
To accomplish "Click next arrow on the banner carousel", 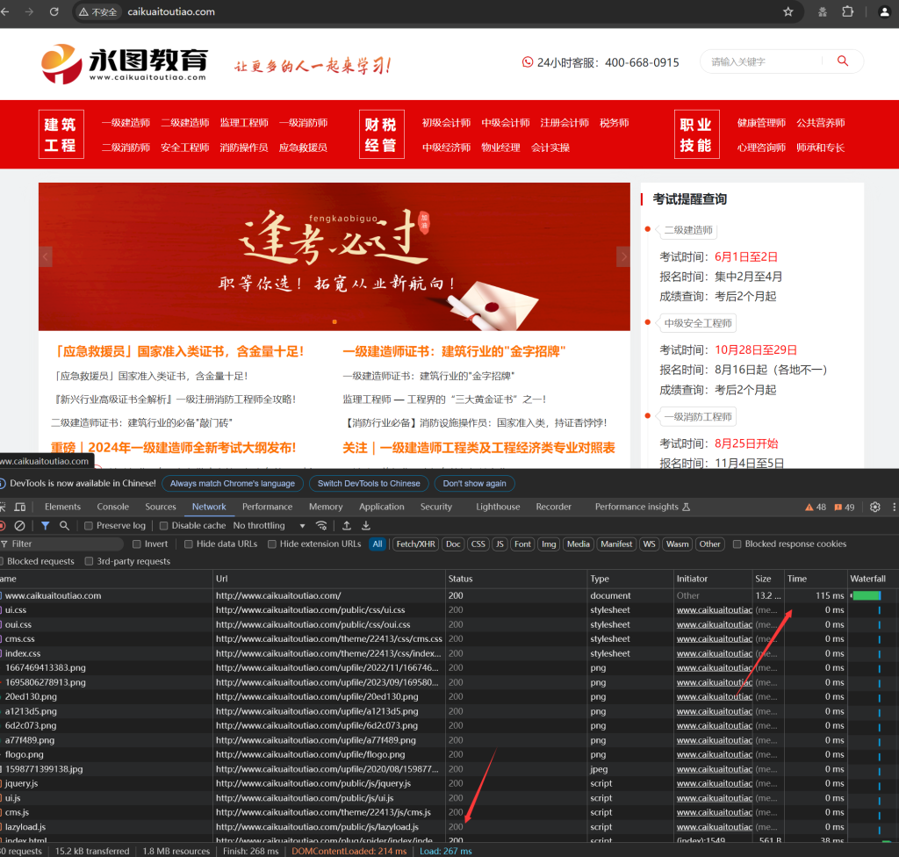I will tap(623, 256).
